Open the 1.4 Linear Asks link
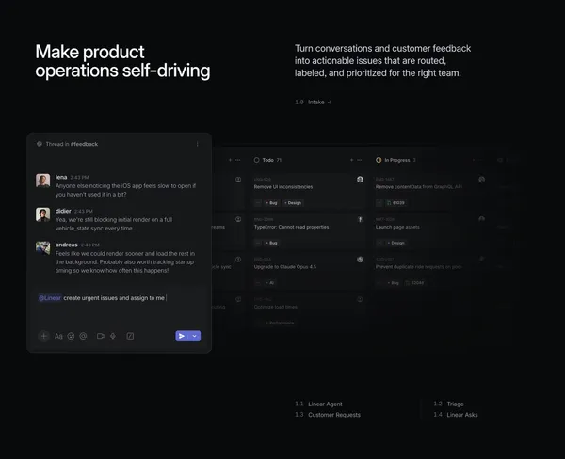The image size is (565, 459). click(456, 415)
